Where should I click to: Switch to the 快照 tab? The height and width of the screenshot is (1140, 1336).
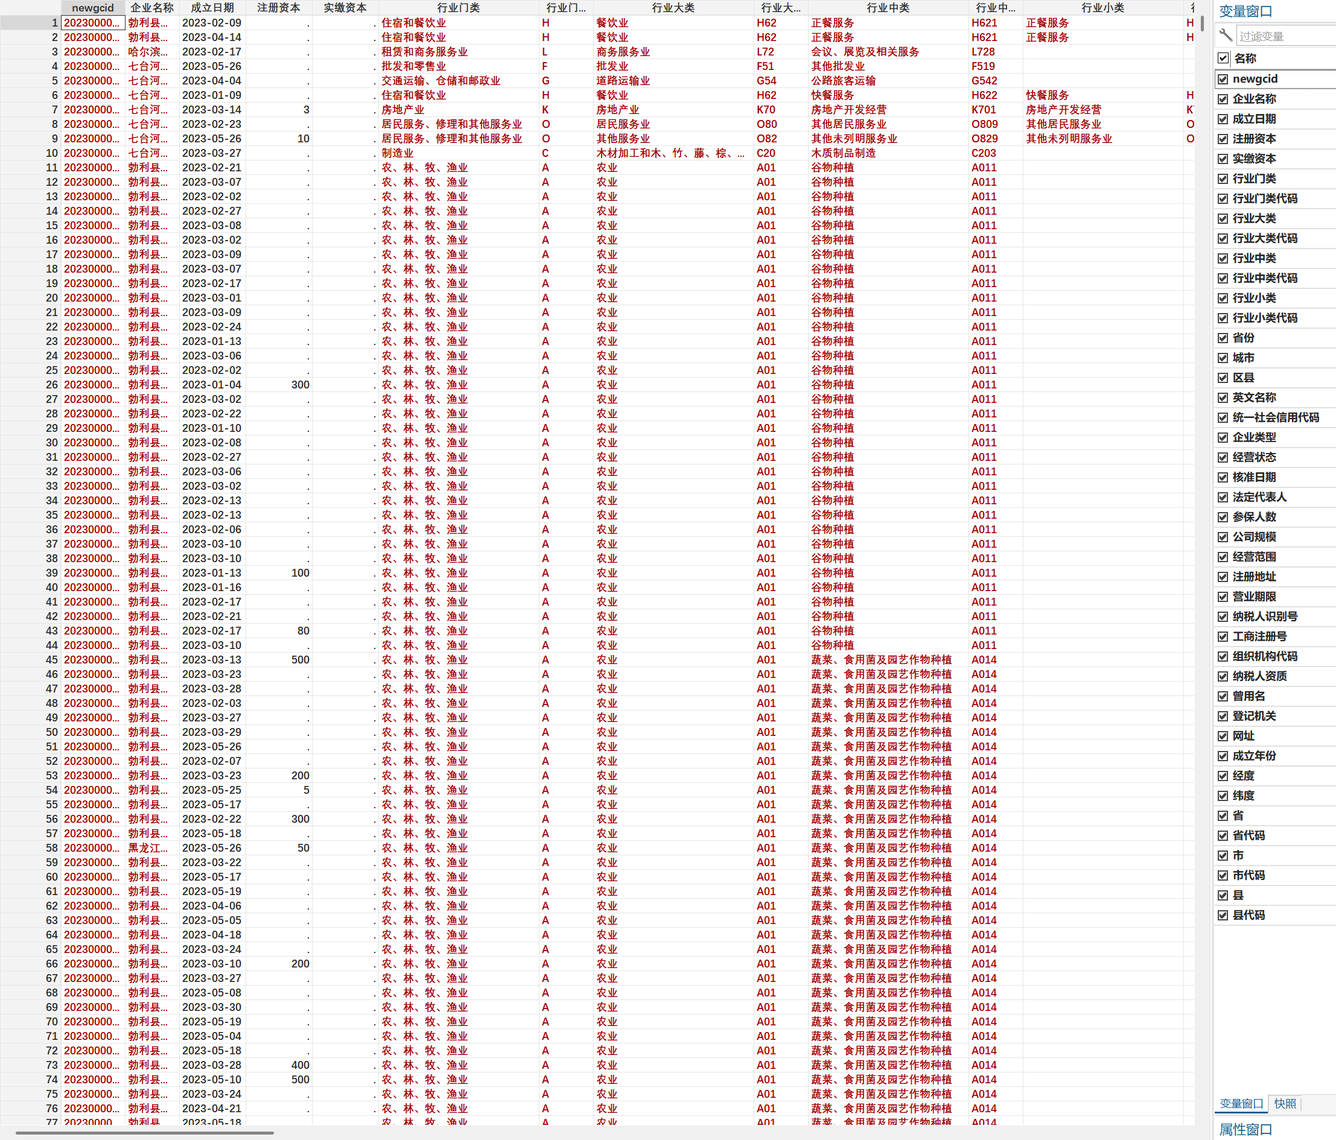pos(1285,1103)
